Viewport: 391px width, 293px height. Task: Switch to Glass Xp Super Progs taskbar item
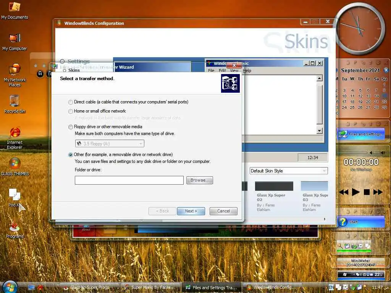pyautogui.click(x=89, y=287)
